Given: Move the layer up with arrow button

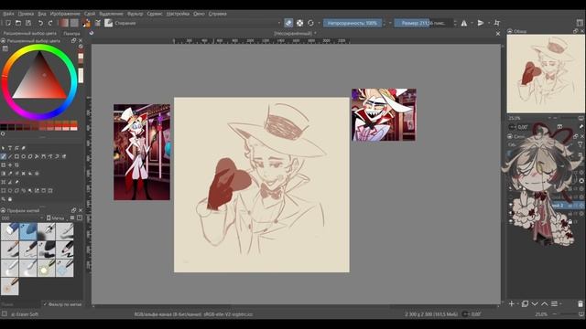Looking at the screenshot, I should coord(545,304).
